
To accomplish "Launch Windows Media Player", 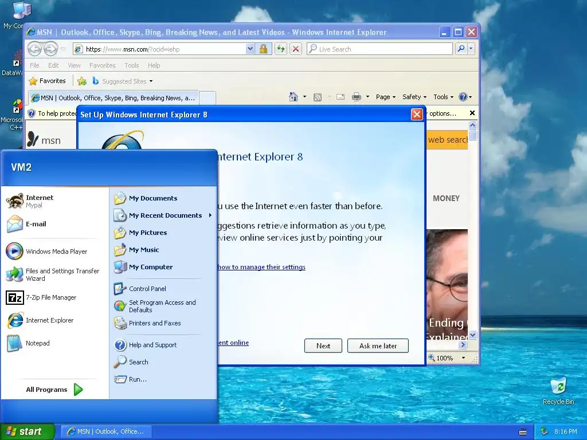I will pos(47,252).
